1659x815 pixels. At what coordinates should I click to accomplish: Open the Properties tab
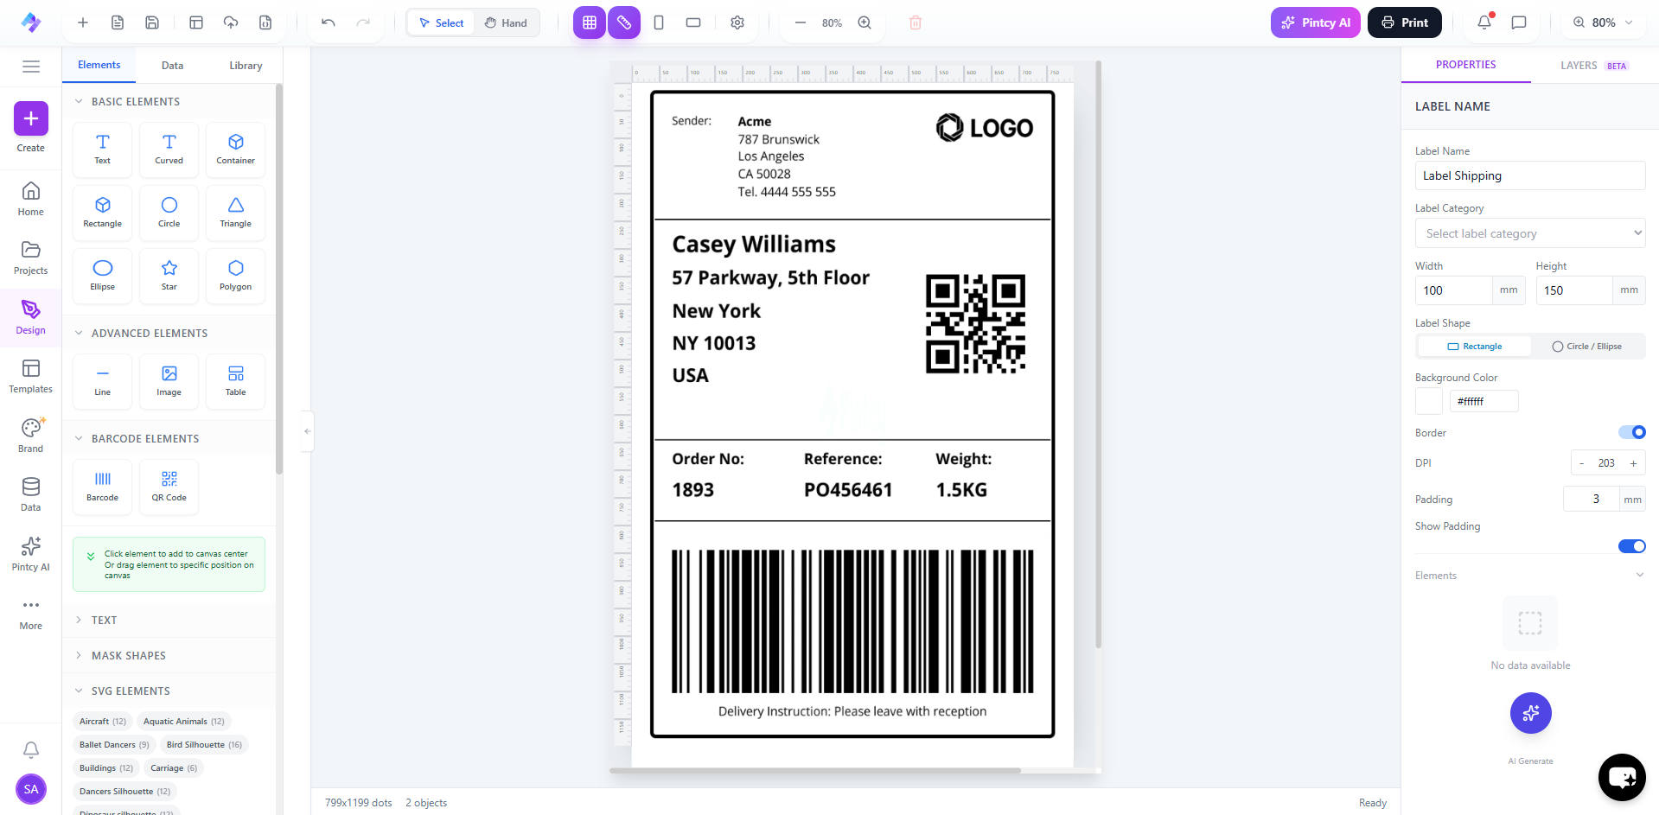click(1465, 65)
